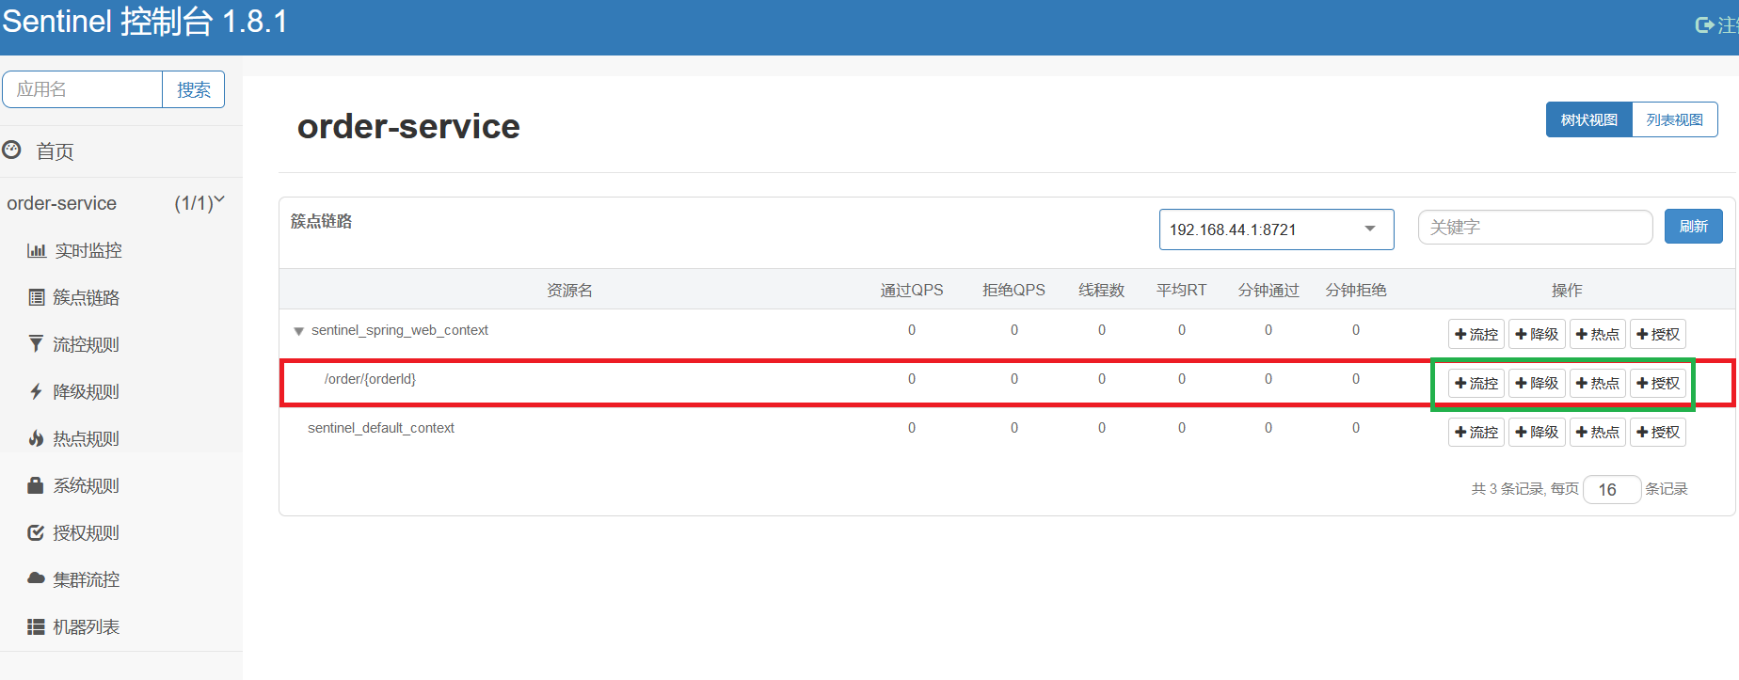Click the 操作 column header
Image resolution: width=1739 pixels, height=680 pixels.
(x=1567, y=290)
